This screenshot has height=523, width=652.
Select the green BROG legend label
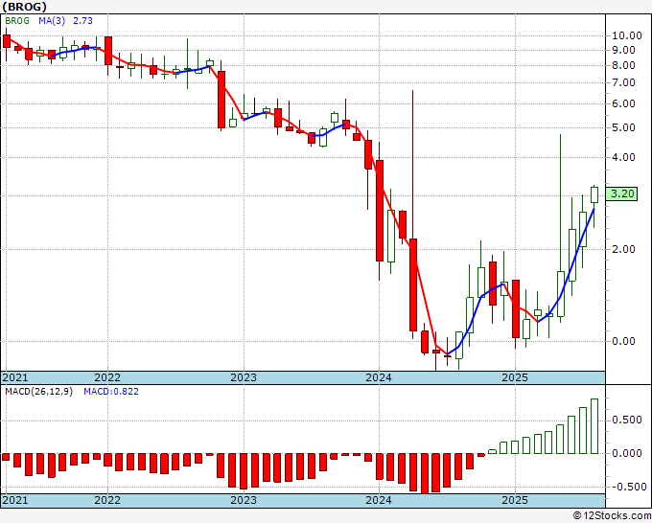coord(17,21)
